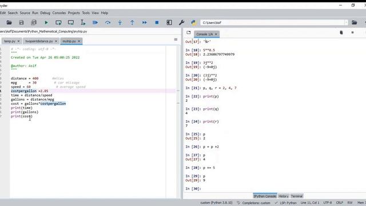Click UTF-8 encoding status entry
Screen dimensions: 366x206
pyautogui.click(x=327, y=203)
